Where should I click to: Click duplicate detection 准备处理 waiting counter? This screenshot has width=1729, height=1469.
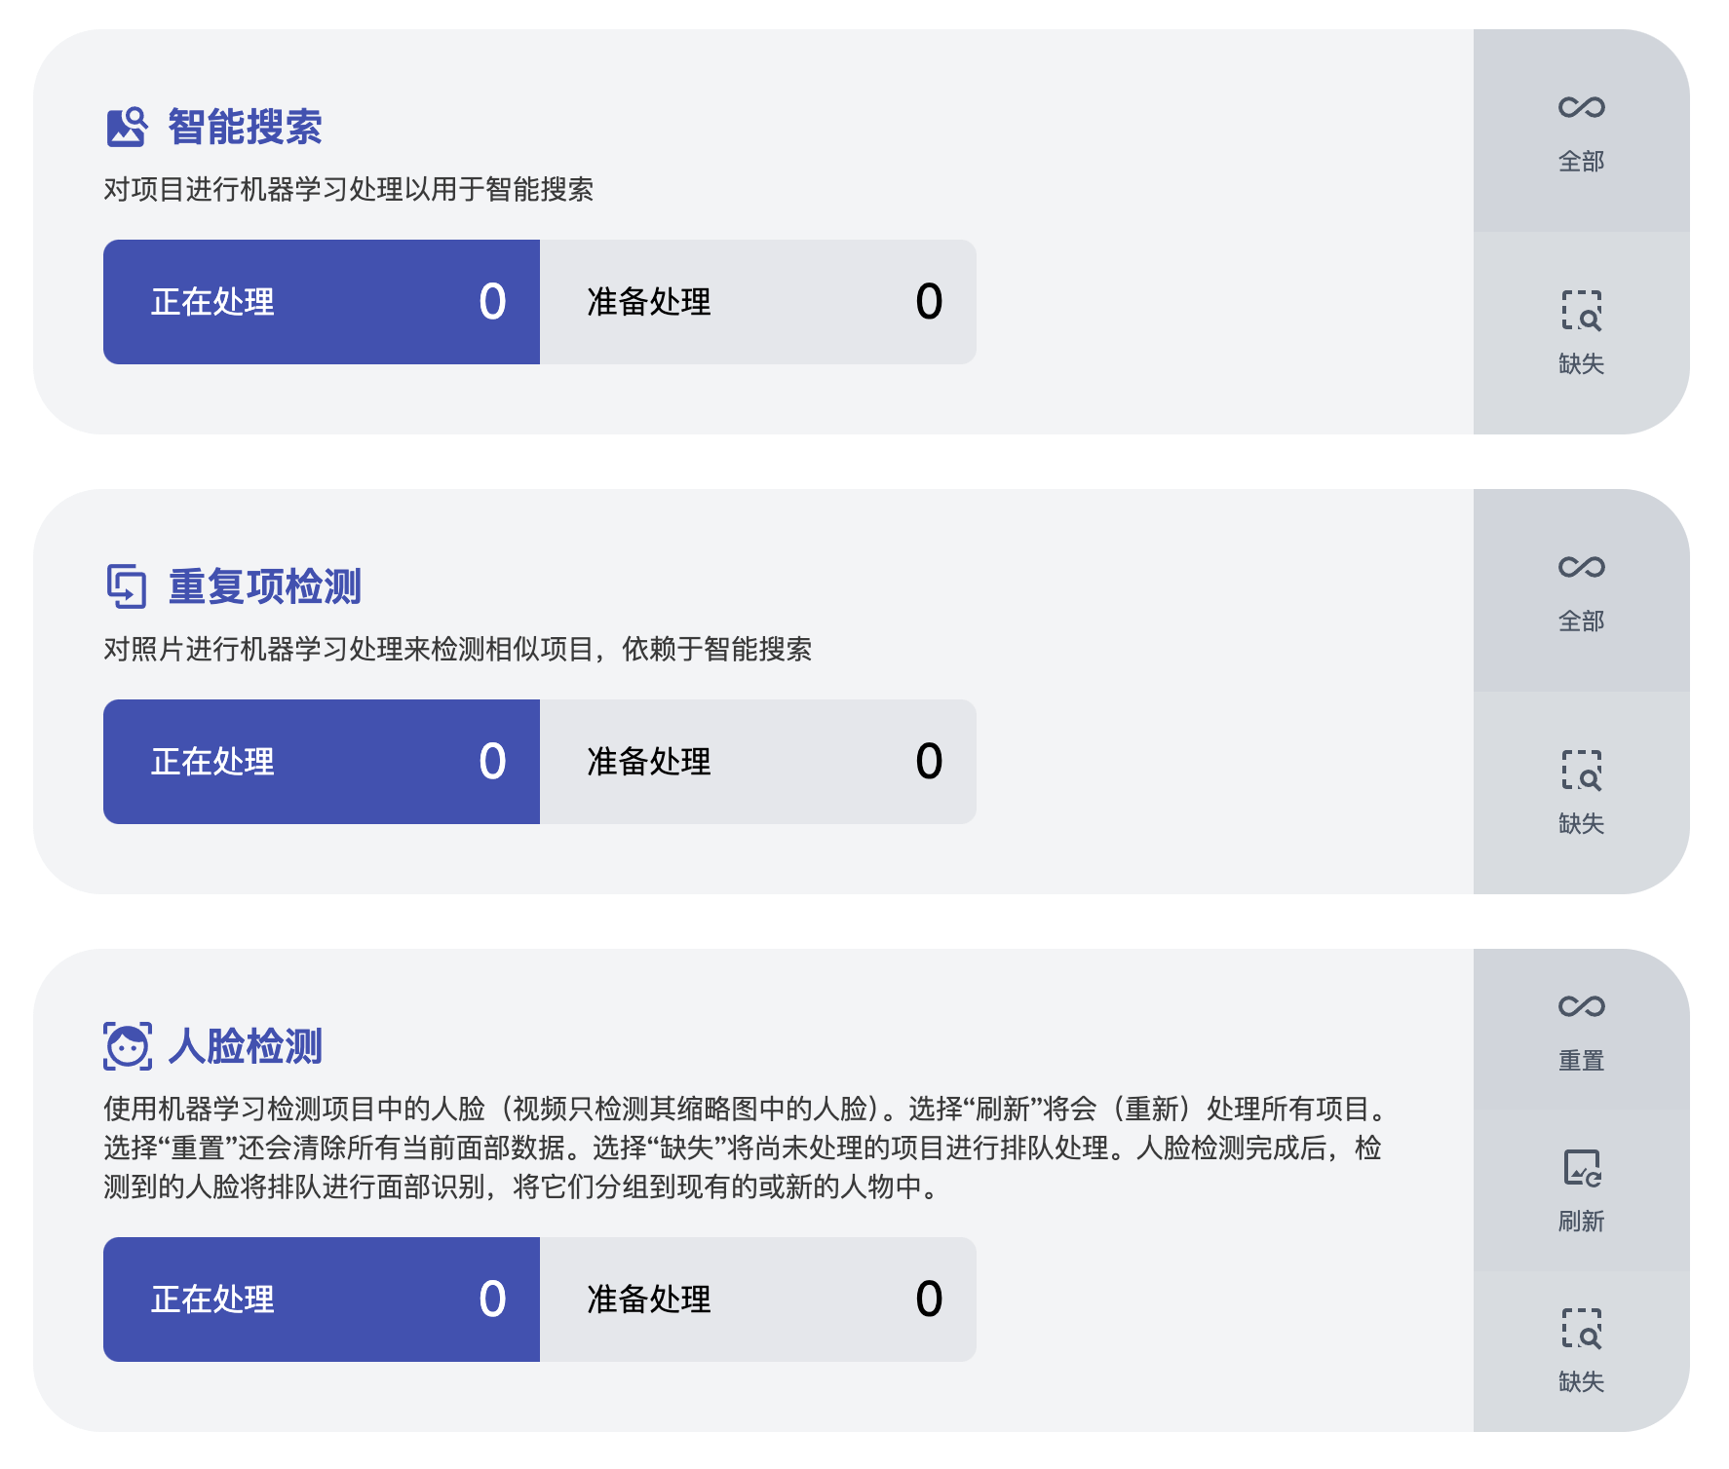click(x=758, y=762)
